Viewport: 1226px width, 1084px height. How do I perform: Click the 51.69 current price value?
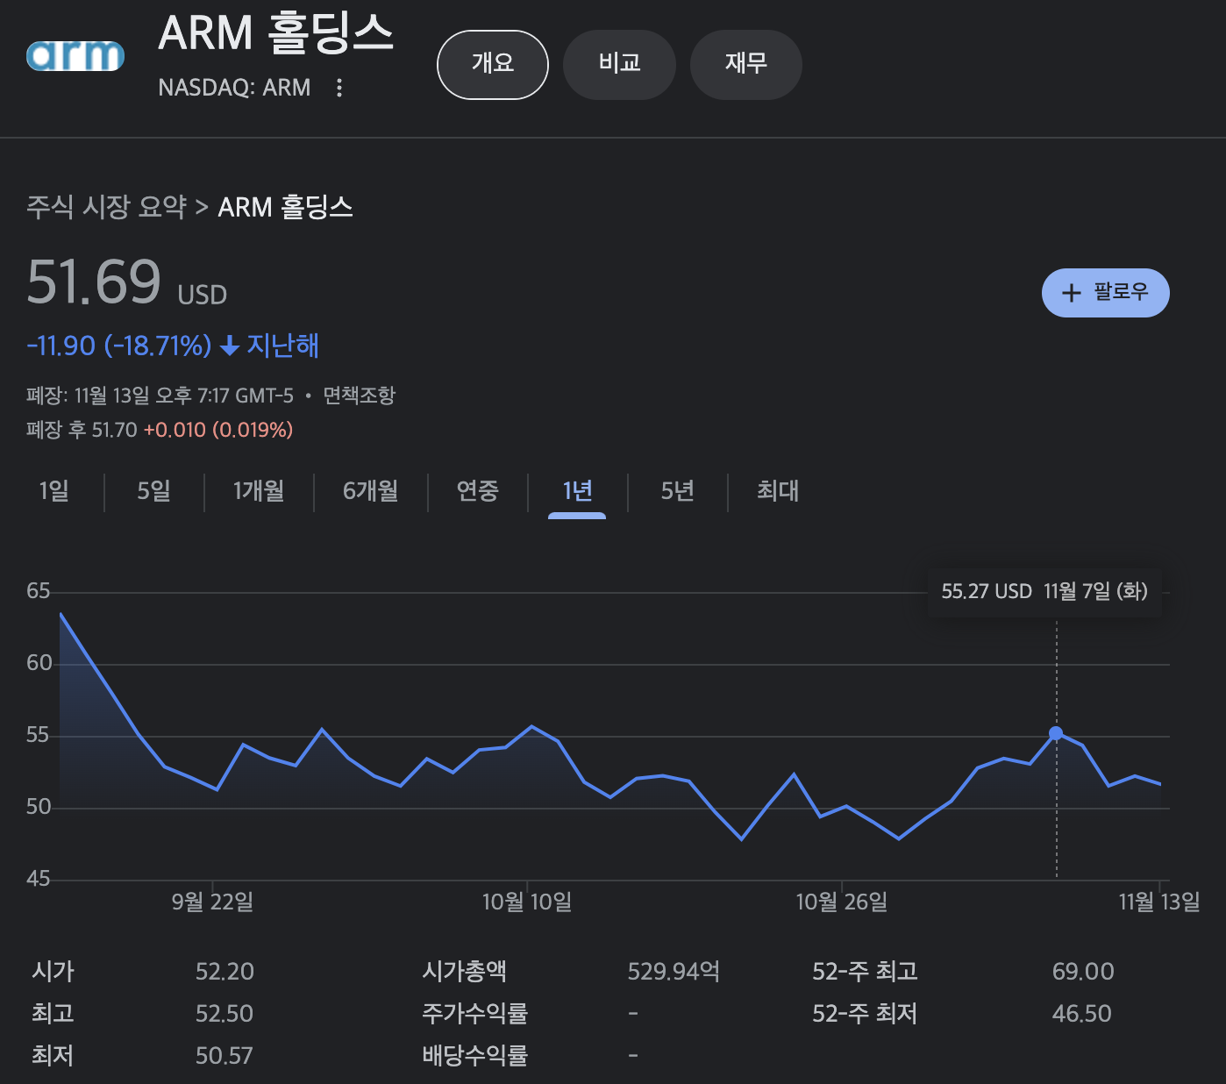94,282
